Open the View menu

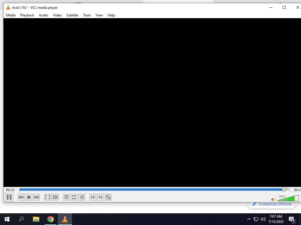[99, 15]
